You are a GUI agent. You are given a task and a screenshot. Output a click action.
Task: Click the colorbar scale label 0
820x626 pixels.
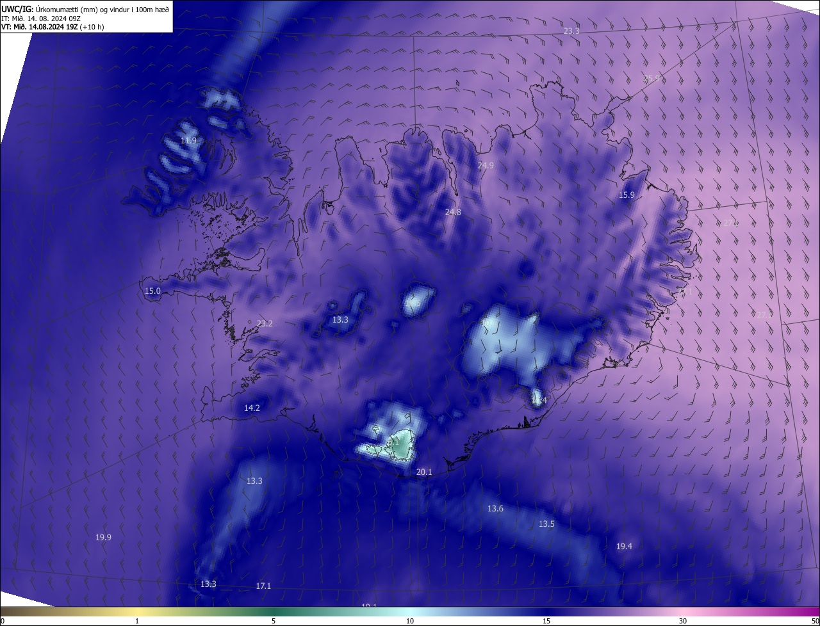coord(3,621)
